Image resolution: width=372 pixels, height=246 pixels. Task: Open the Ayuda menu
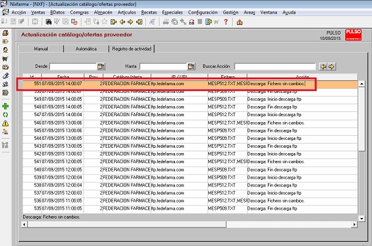[289, 13]
